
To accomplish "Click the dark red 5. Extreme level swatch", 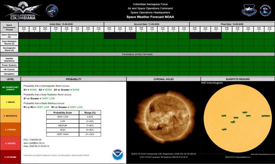I will point(10,157).
